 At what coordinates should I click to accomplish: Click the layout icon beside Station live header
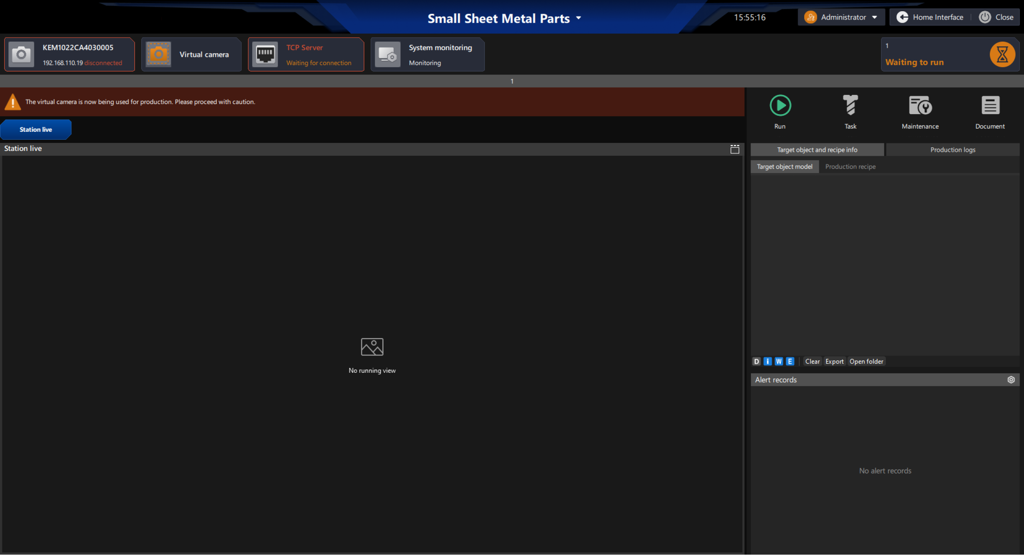tap(735, 149)
